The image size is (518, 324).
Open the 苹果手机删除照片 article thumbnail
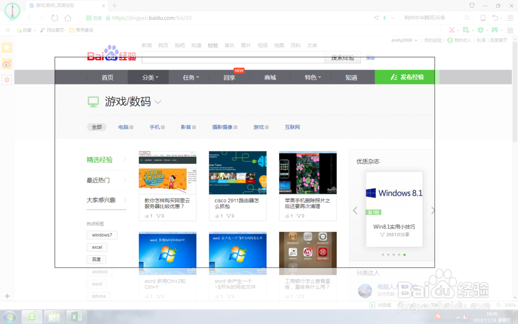pos(308,173)
